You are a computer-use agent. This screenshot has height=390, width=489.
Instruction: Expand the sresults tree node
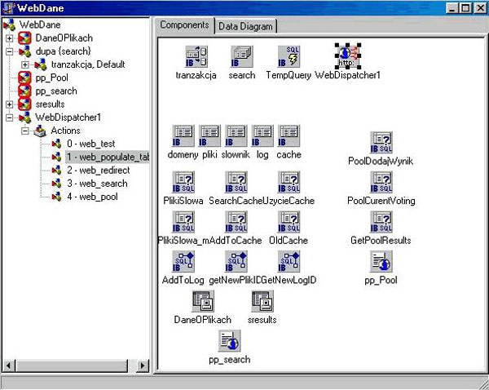(x=9, y=104)
